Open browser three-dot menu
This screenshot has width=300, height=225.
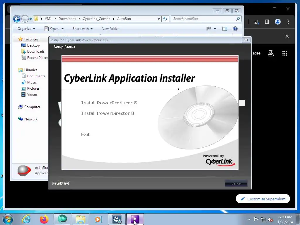click(288, 22)
